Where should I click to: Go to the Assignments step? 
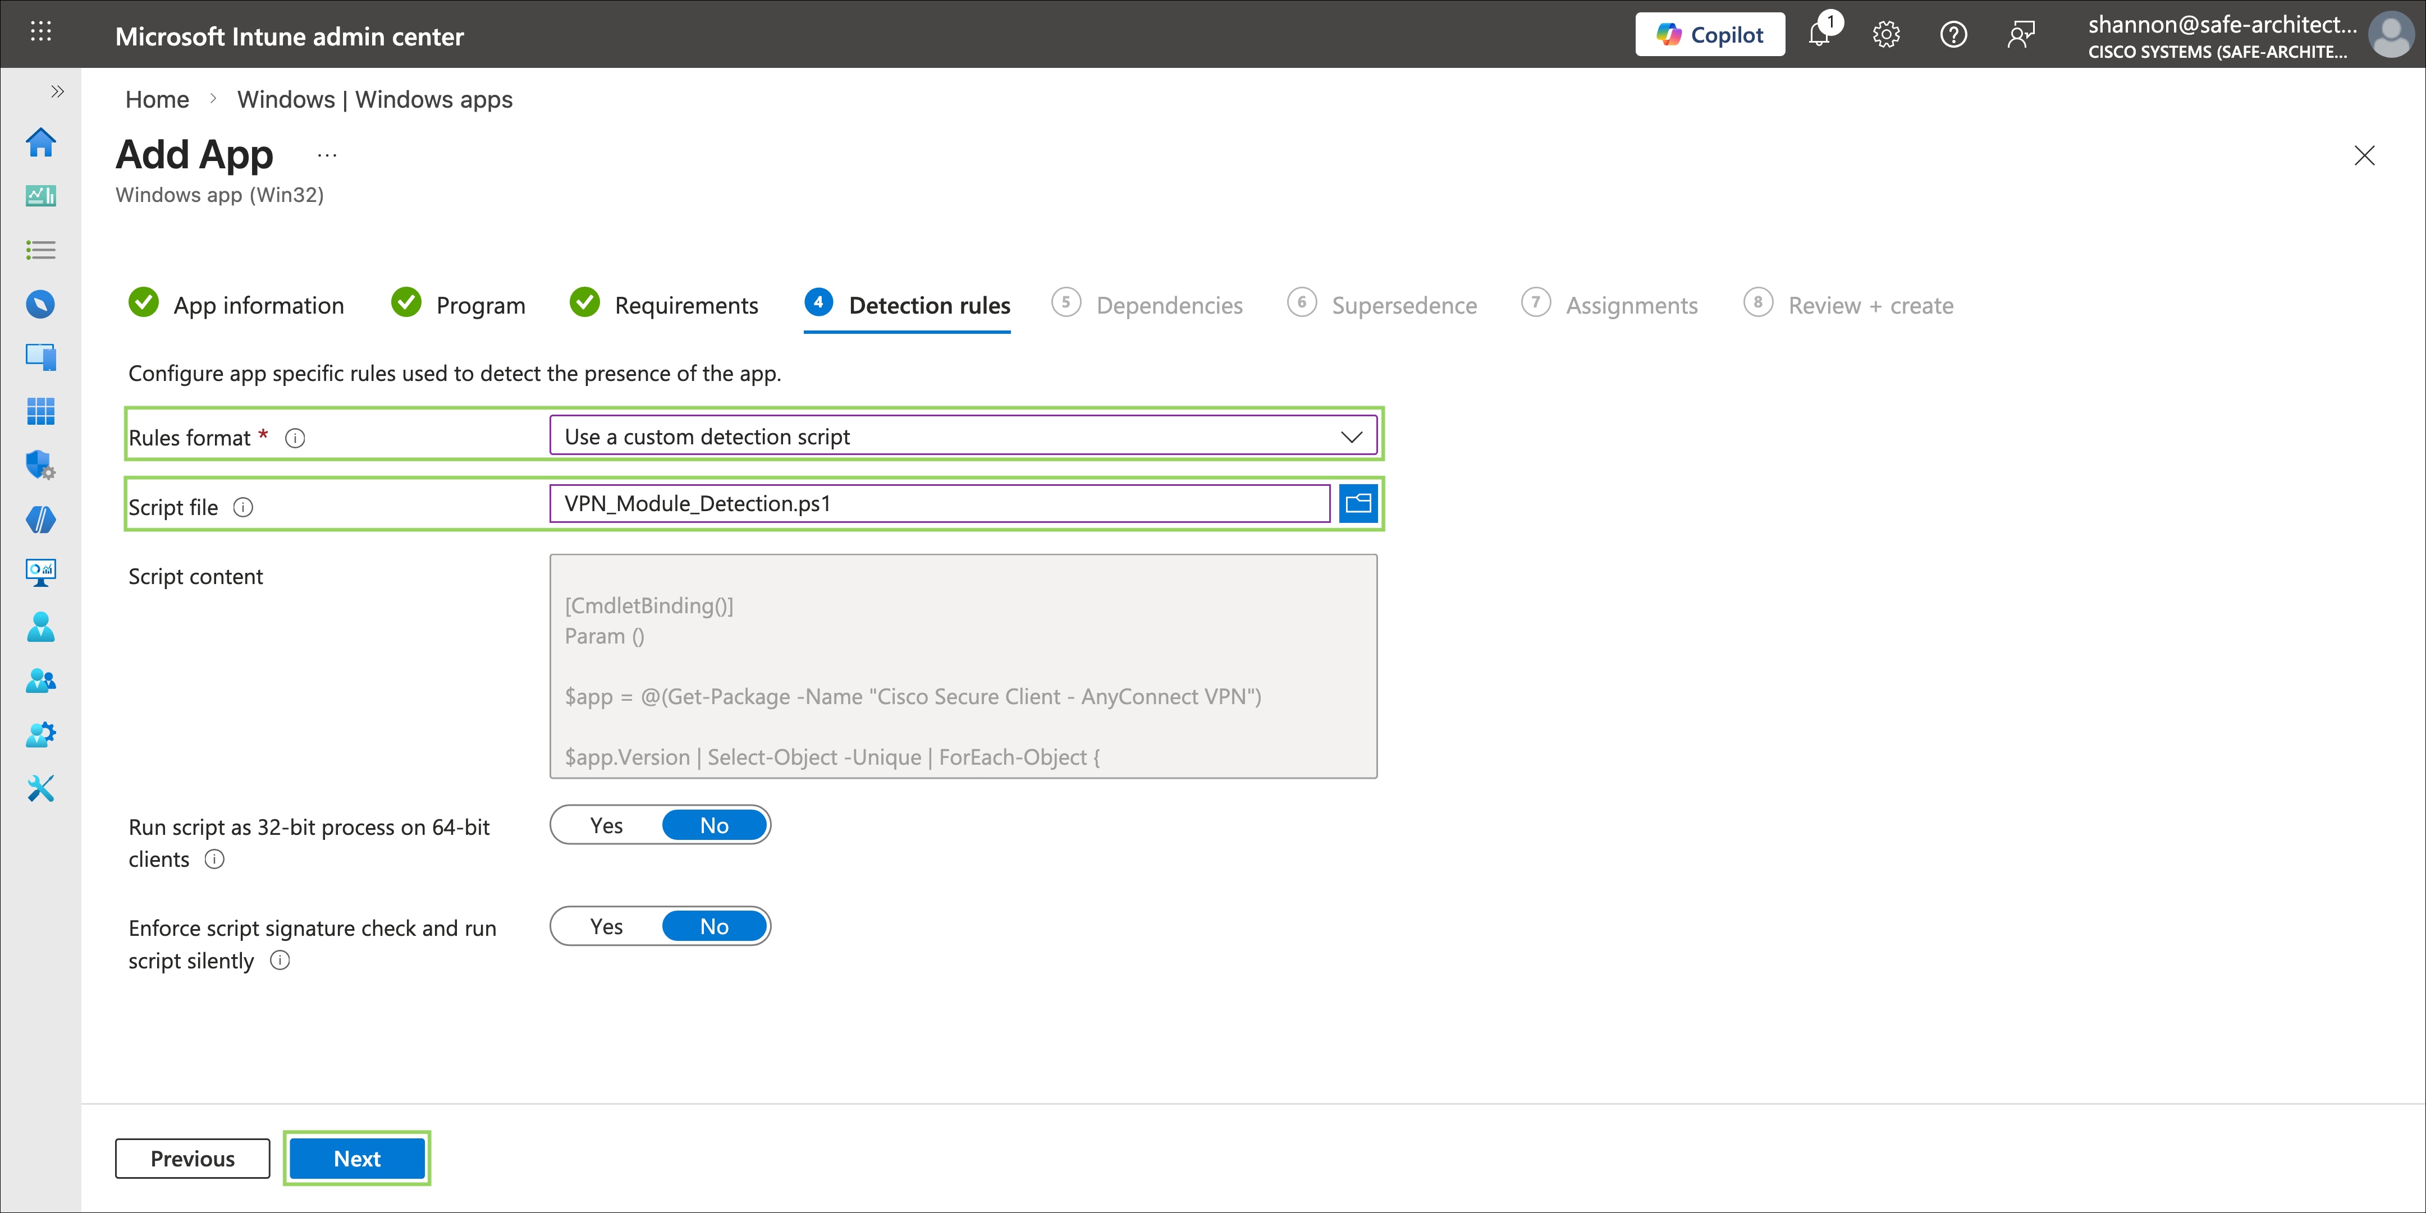[x=1609, y=305]
